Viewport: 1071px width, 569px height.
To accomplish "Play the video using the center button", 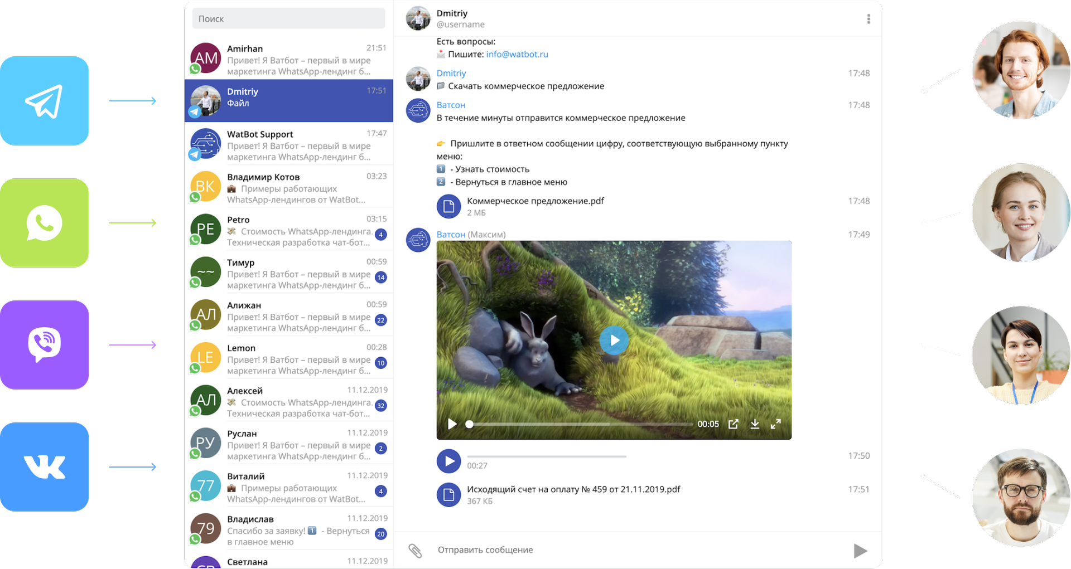I will click(614, 340).
